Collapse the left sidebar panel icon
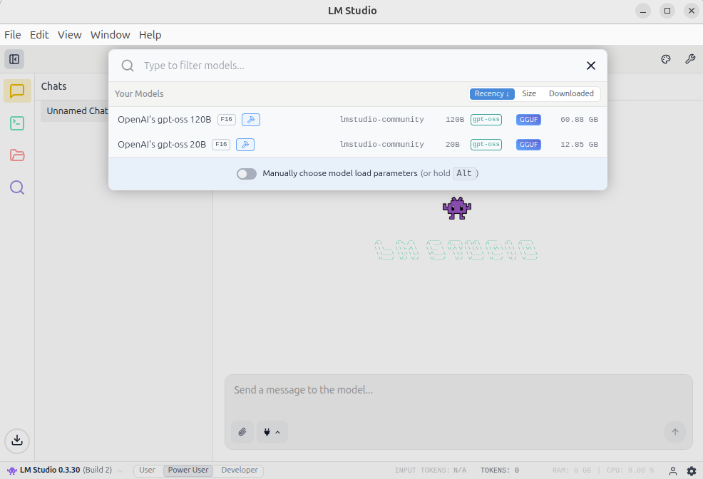This screenshot has width=703, height=479. 14,59
